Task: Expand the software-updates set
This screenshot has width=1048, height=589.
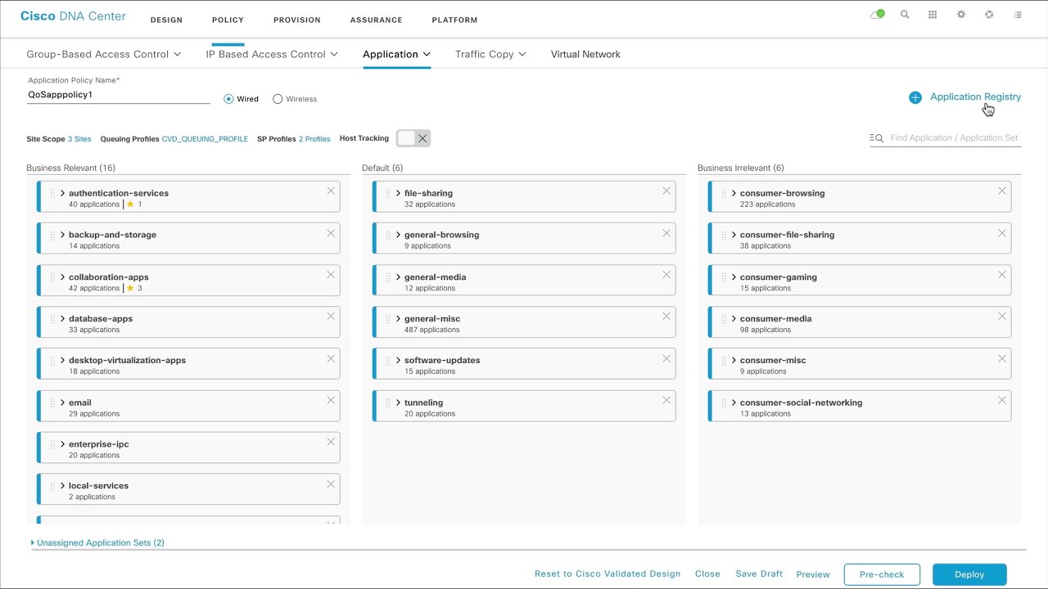Action: (x=399, y=360)
